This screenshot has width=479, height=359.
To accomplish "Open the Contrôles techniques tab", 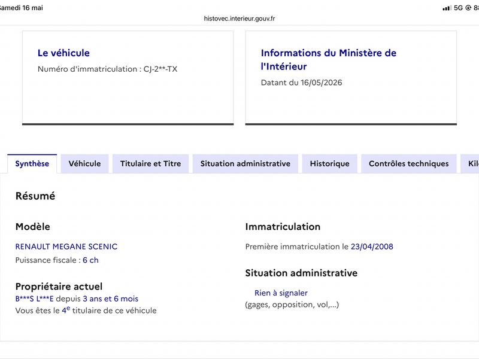I will pos(409,163).
